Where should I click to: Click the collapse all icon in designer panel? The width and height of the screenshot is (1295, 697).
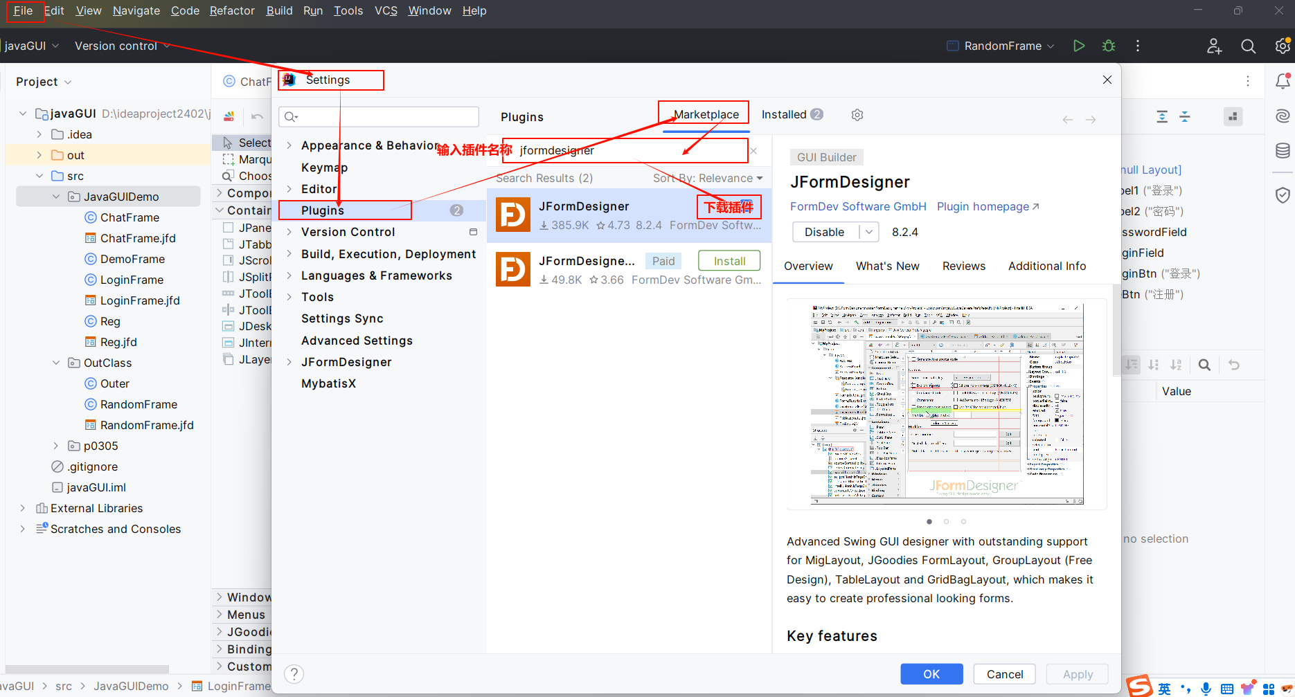[x=1185, y=116]
